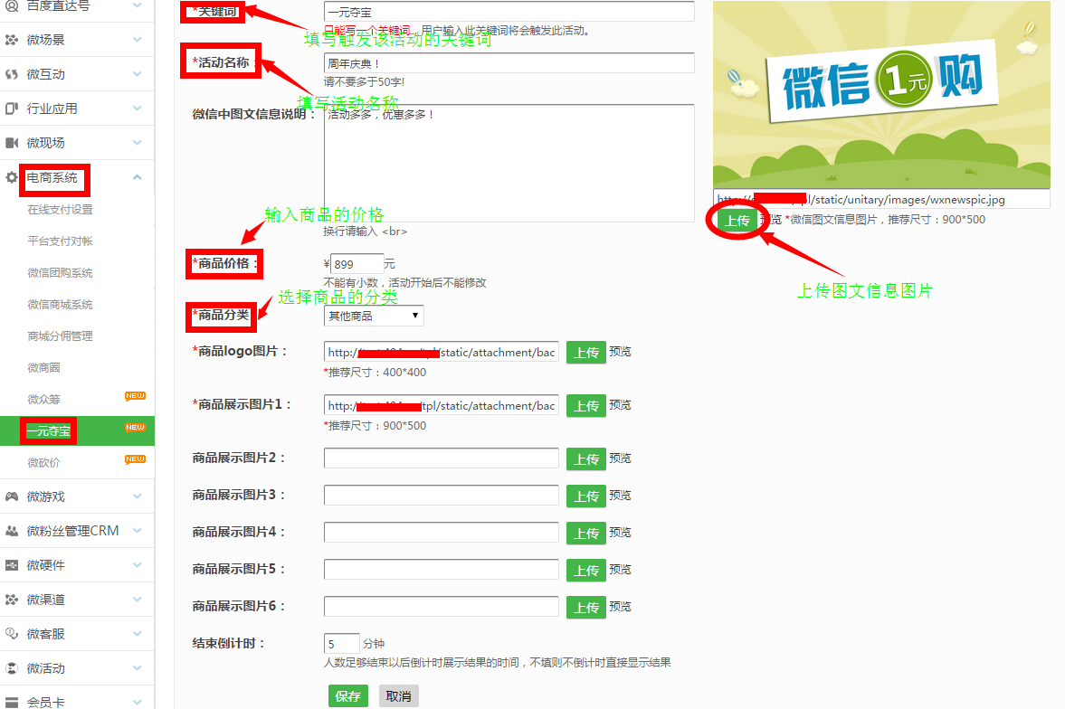Upload the 微信图文信息 picture with 上传

tap(737, 221)
